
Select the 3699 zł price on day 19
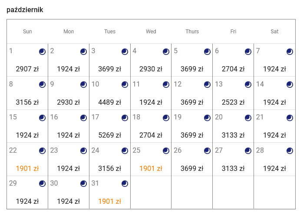click(192, 135)
